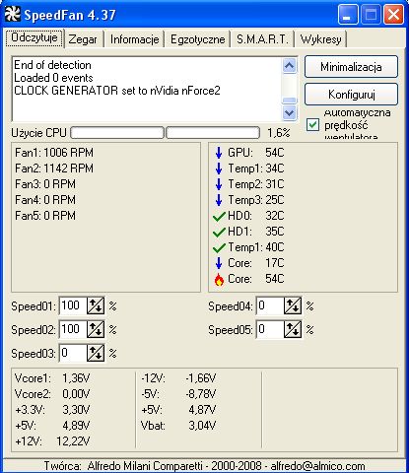Open the Egzotyczne tab
409x473 pixels.
point(198,39)
